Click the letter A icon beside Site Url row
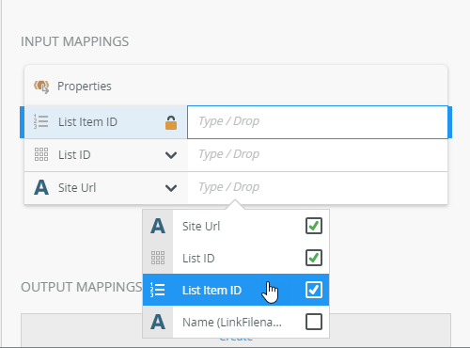Viewport: 470px width, 348px height. (x=41, y=187)
